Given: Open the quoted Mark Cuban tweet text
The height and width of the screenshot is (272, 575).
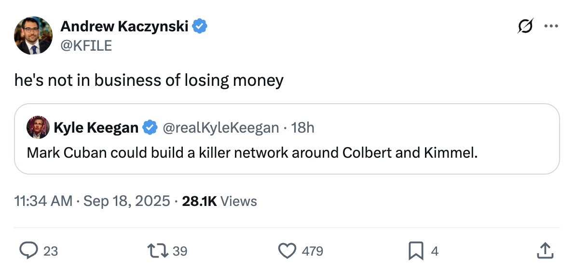Looking at the screenshot, I should (x=252, y=152).
